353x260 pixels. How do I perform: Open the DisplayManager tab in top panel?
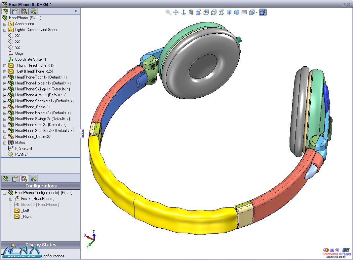click(33, 11)
